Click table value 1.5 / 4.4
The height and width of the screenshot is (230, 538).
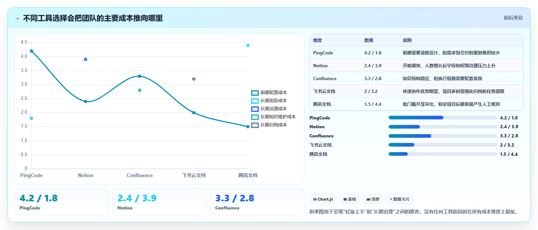pyautogui.click(x=373, y=104)
